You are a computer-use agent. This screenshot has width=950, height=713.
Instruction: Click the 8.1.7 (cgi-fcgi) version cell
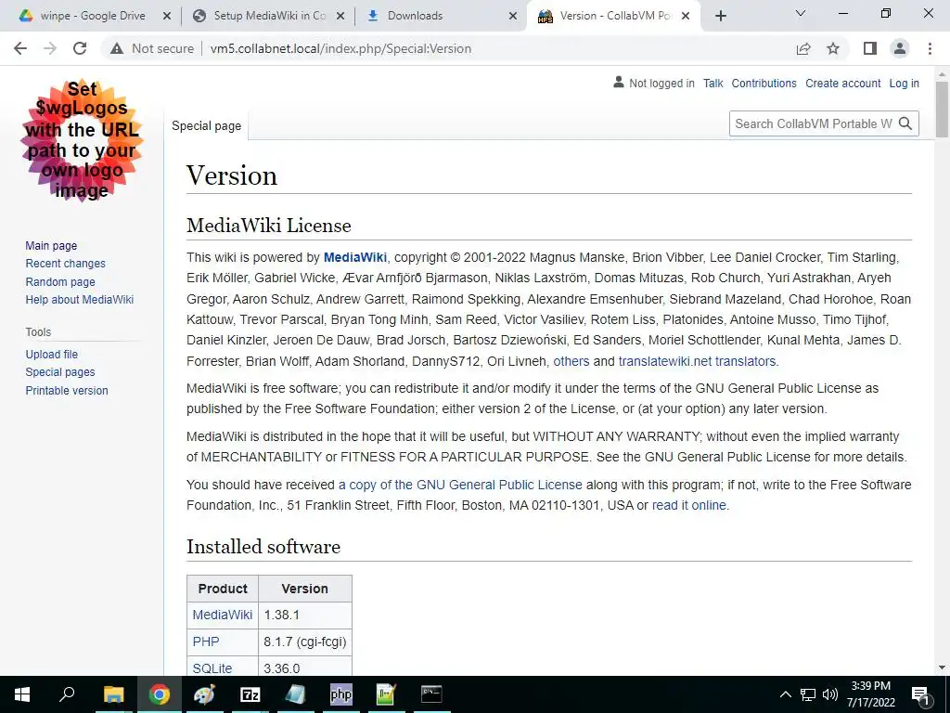point(304,642)
